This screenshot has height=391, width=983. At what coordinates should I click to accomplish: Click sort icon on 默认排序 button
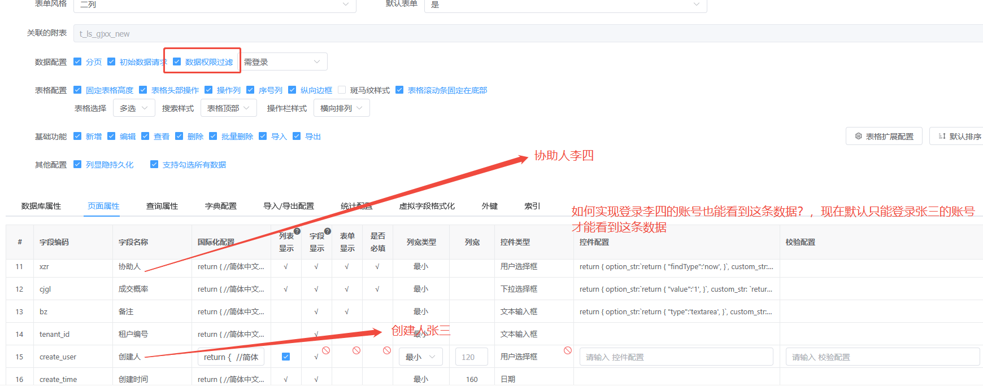click(x=942, y=137)
